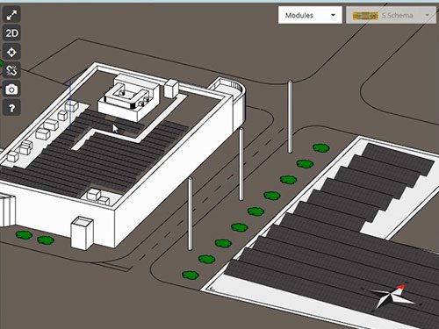Switch to the 2D view
Screen dimensions: 439x329
pos(11,33)
